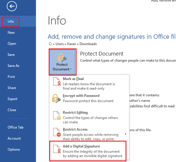
Task: Choose Add a Digital Signature option
Action: (88, 151)
